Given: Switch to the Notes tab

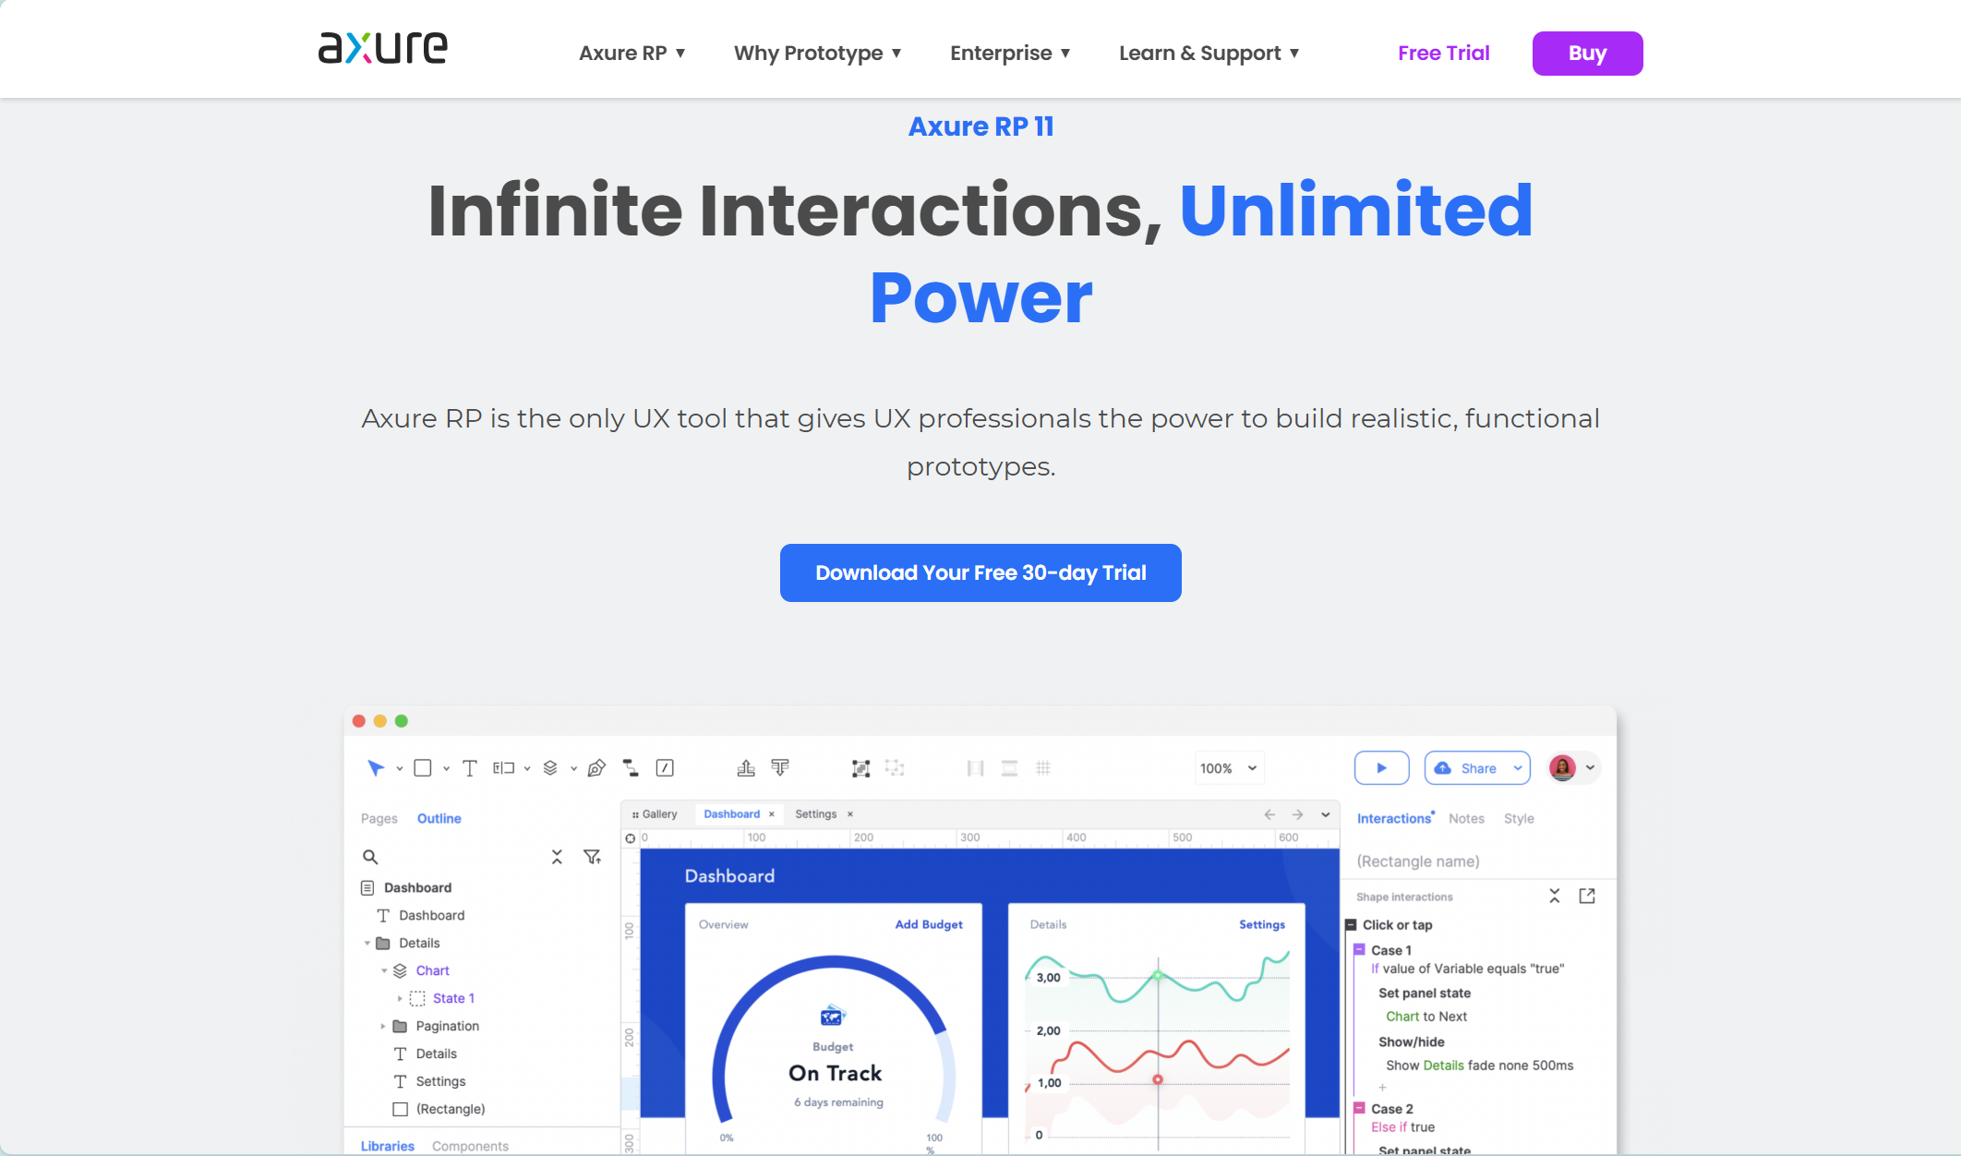Looking at the screenshot, I should 1466,818.
